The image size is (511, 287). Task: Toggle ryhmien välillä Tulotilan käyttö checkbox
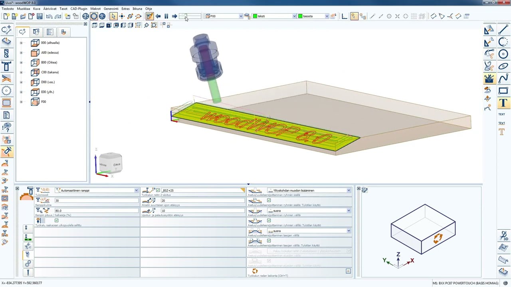tap(269, 220)
